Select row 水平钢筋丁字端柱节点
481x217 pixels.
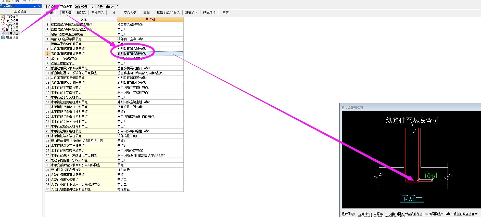83,92
